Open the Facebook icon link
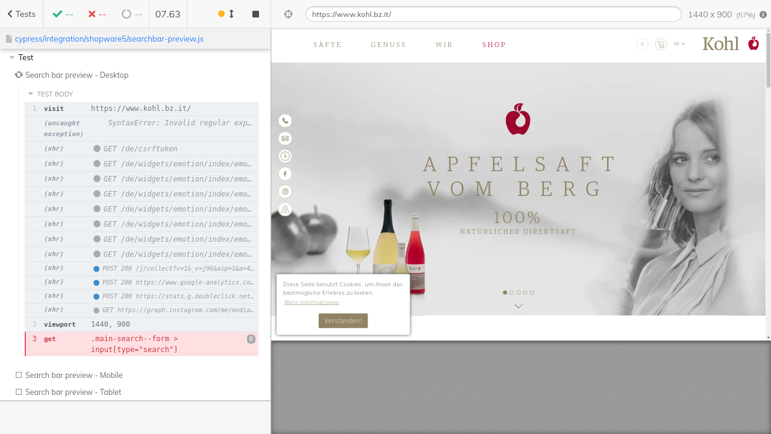The width and height of the screenshot is (771, 434). 285,174
